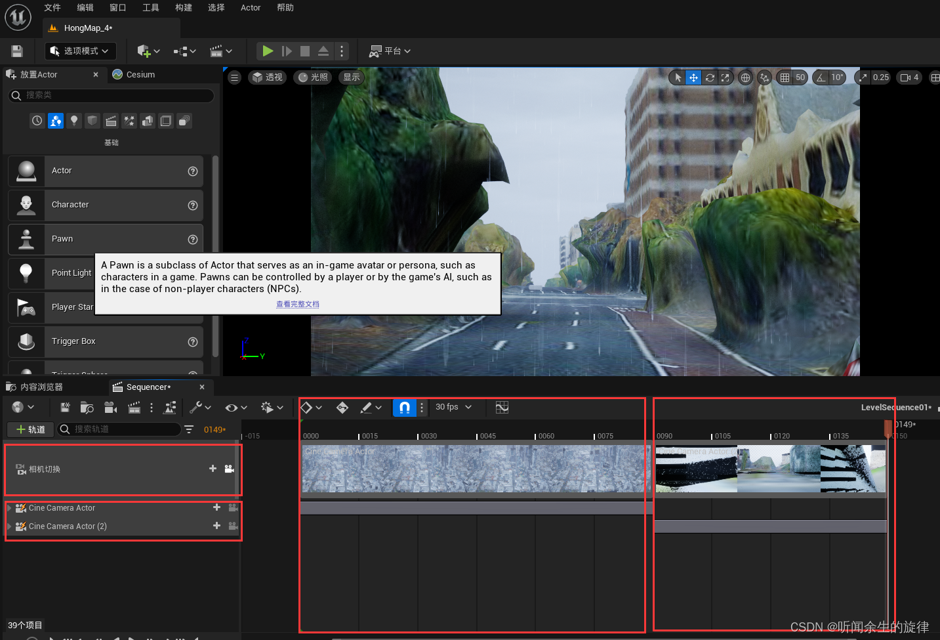
Task: Toggle grid snapping in viewport toolbar
Action: click(785, 77)
